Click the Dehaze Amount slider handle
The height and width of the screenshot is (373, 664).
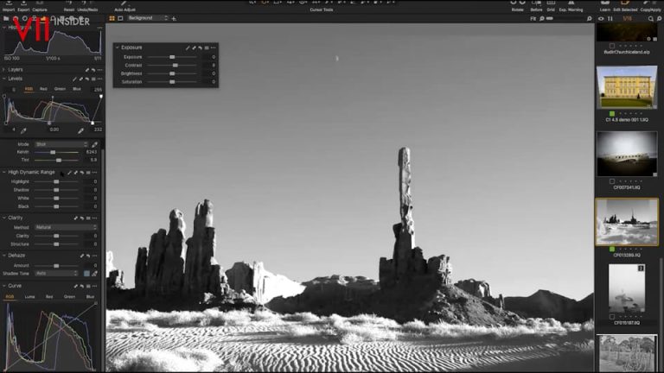[x=56, y=266]
